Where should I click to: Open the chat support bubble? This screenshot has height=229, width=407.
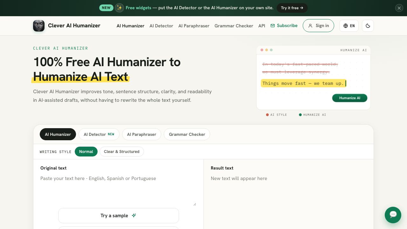(x=393, y=215)
